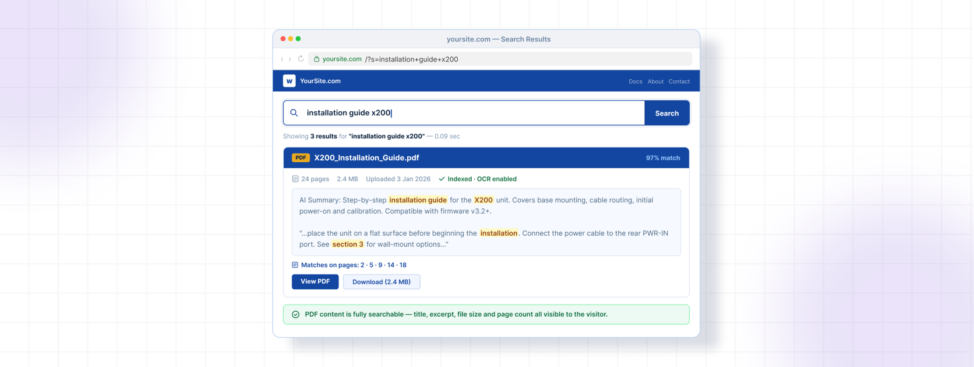Click the magnifier icon in the search box
Screen dimensions: 974x367
pyautogui.click(x=294, y=113)
